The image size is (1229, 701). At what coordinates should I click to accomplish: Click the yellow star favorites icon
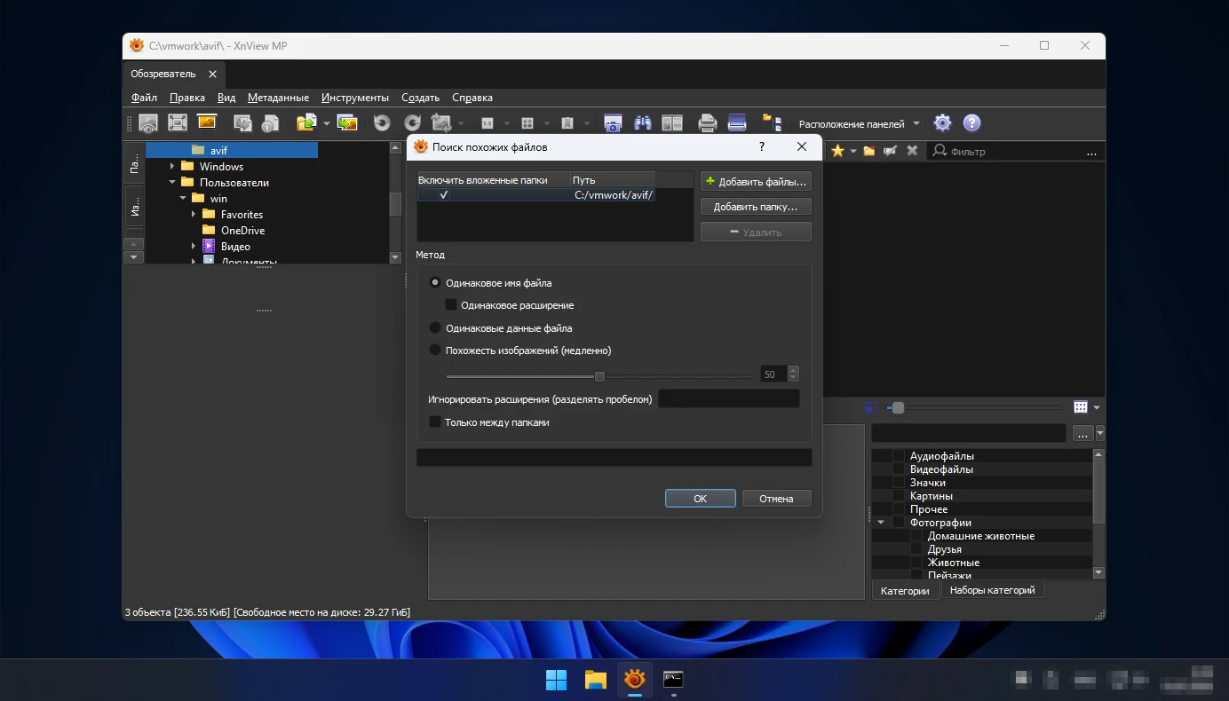pos(837,151)
